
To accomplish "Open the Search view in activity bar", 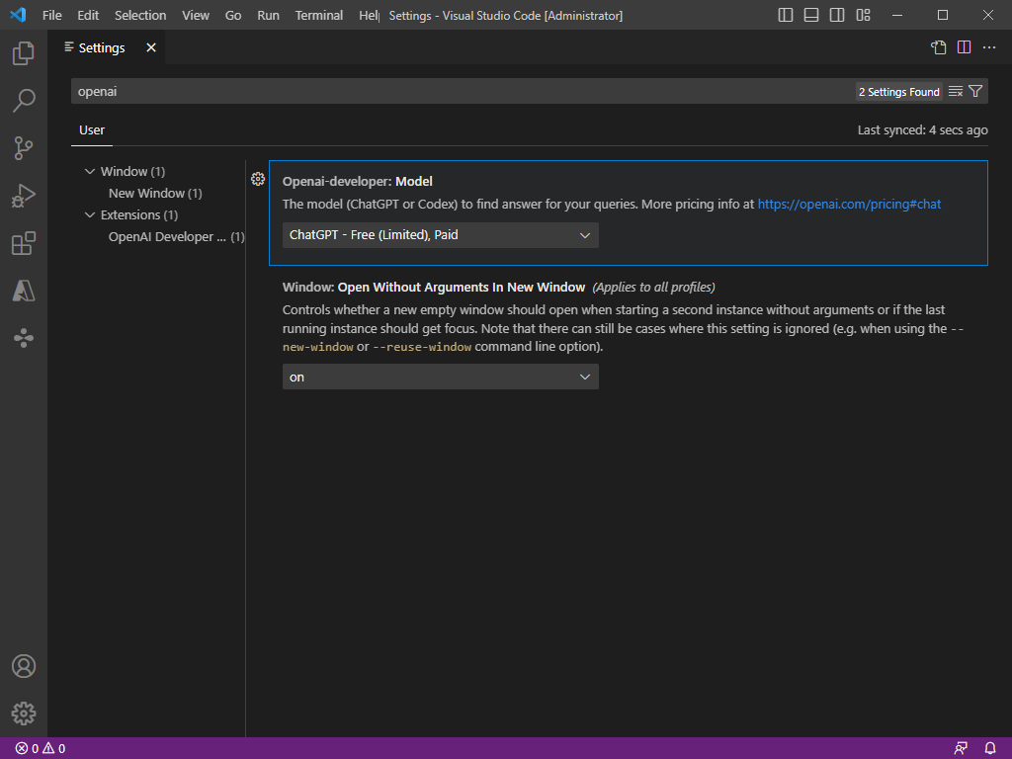I will (24, 101).
